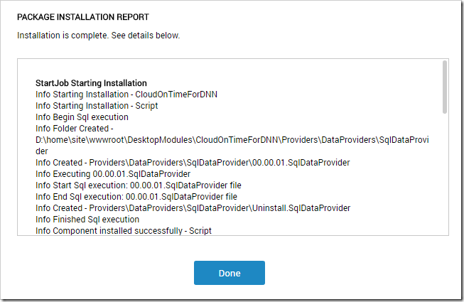Click 'Info Finished Sql execution' entry

(87, 220)
